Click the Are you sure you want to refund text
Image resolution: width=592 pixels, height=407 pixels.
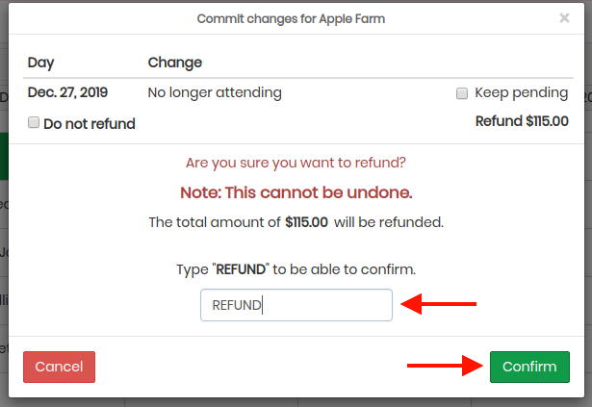point(296,163)
